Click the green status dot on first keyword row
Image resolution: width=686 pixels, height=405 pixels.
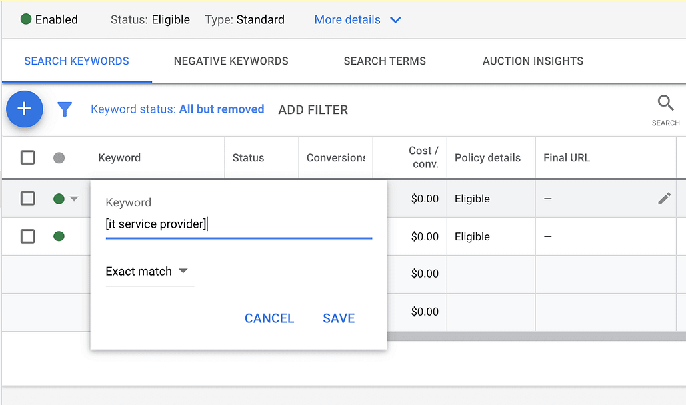(x=59, y=198)
